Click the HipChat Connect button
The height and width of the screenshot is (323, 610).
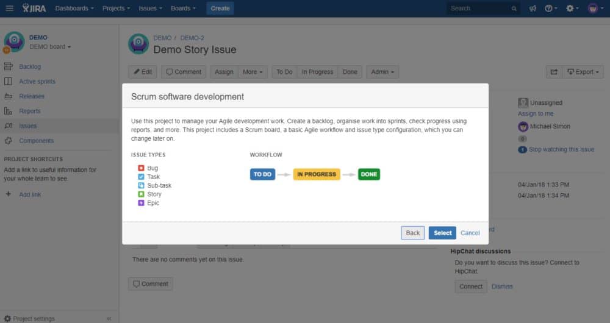coord(471,286)
